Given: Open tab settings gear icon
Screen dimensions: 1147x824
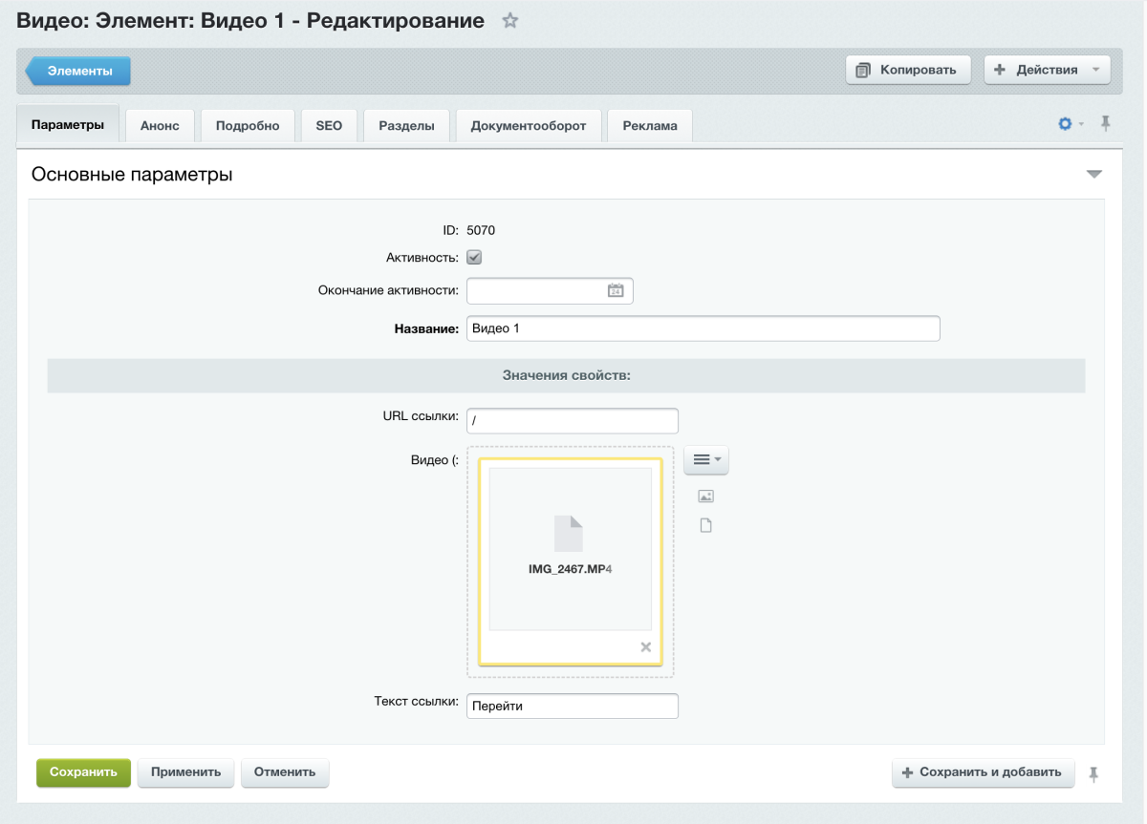Looking at the screenshot, I should click(1066, 124).
